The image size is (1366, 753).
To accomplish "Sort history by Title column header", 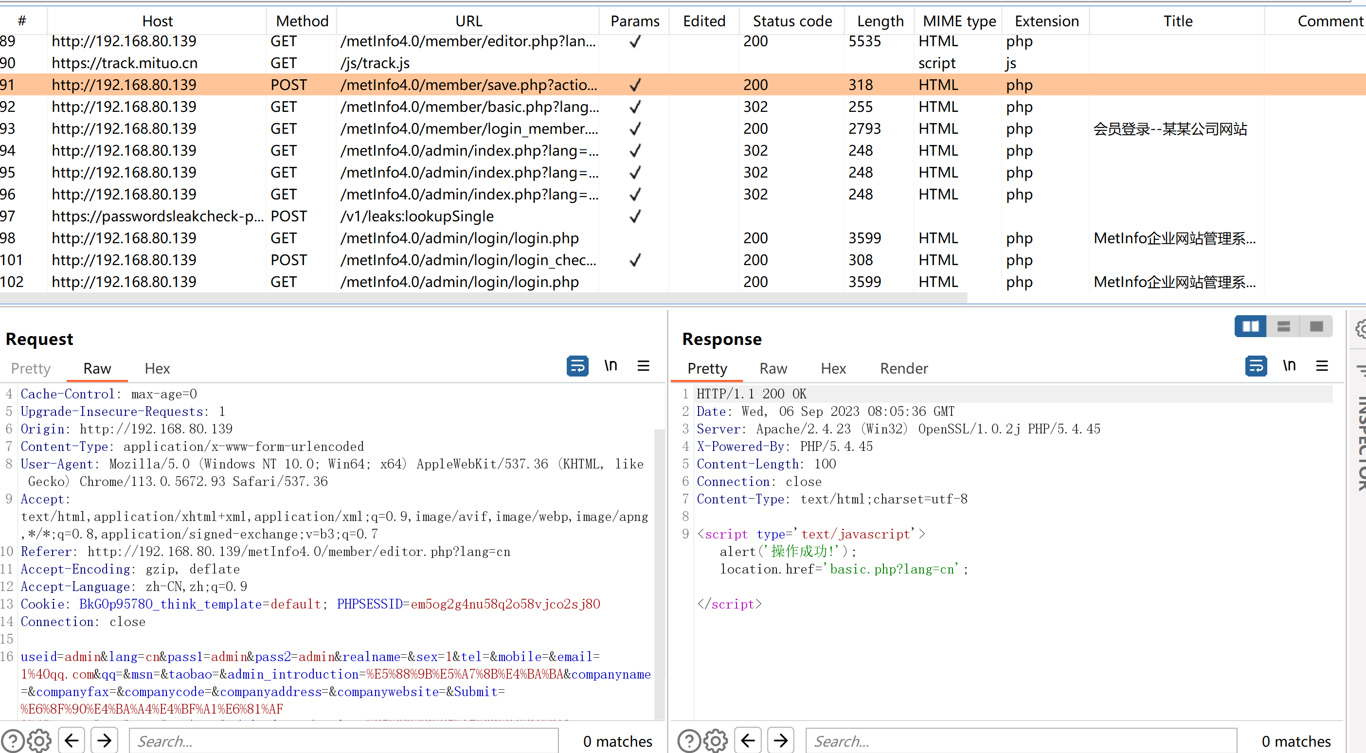I will (1178, 21).
